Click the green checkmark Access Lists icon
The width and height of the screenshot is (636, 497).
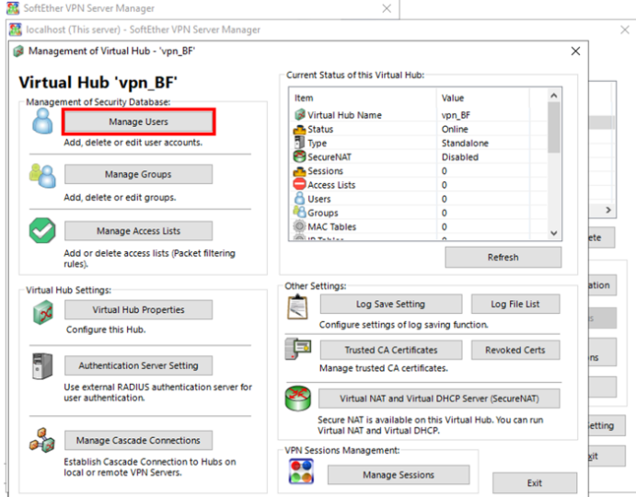tap(42, 231)
